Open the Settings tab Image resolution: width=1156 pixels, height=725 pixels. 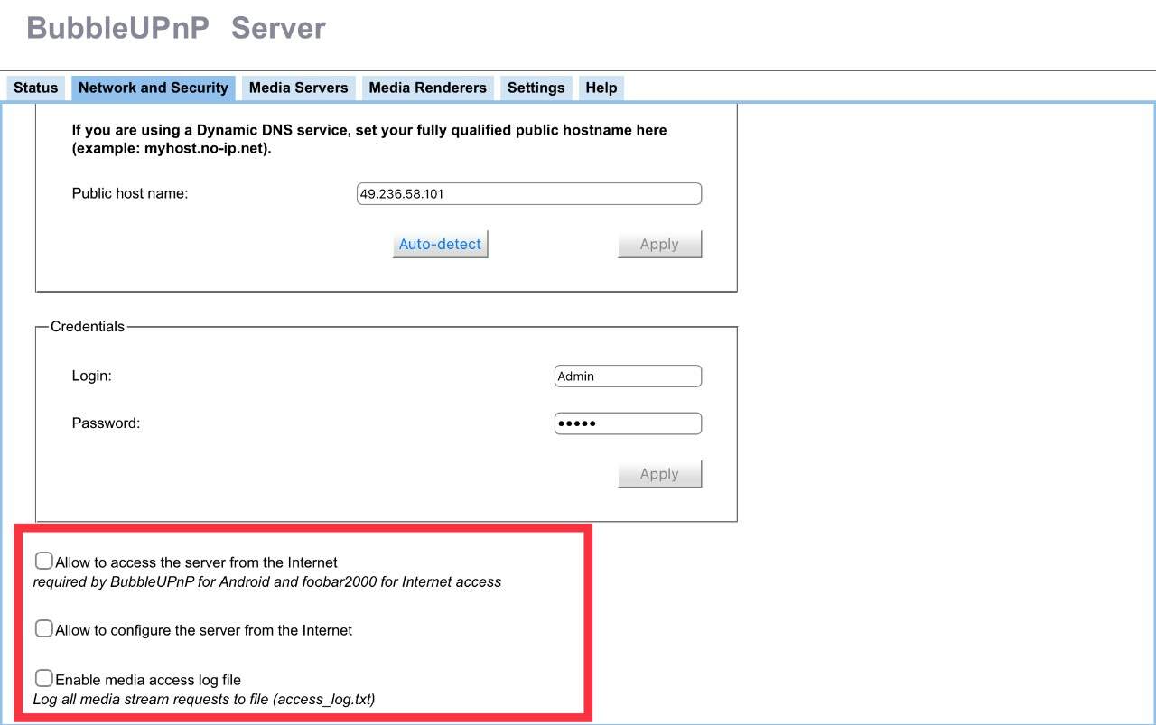(536, 88)
